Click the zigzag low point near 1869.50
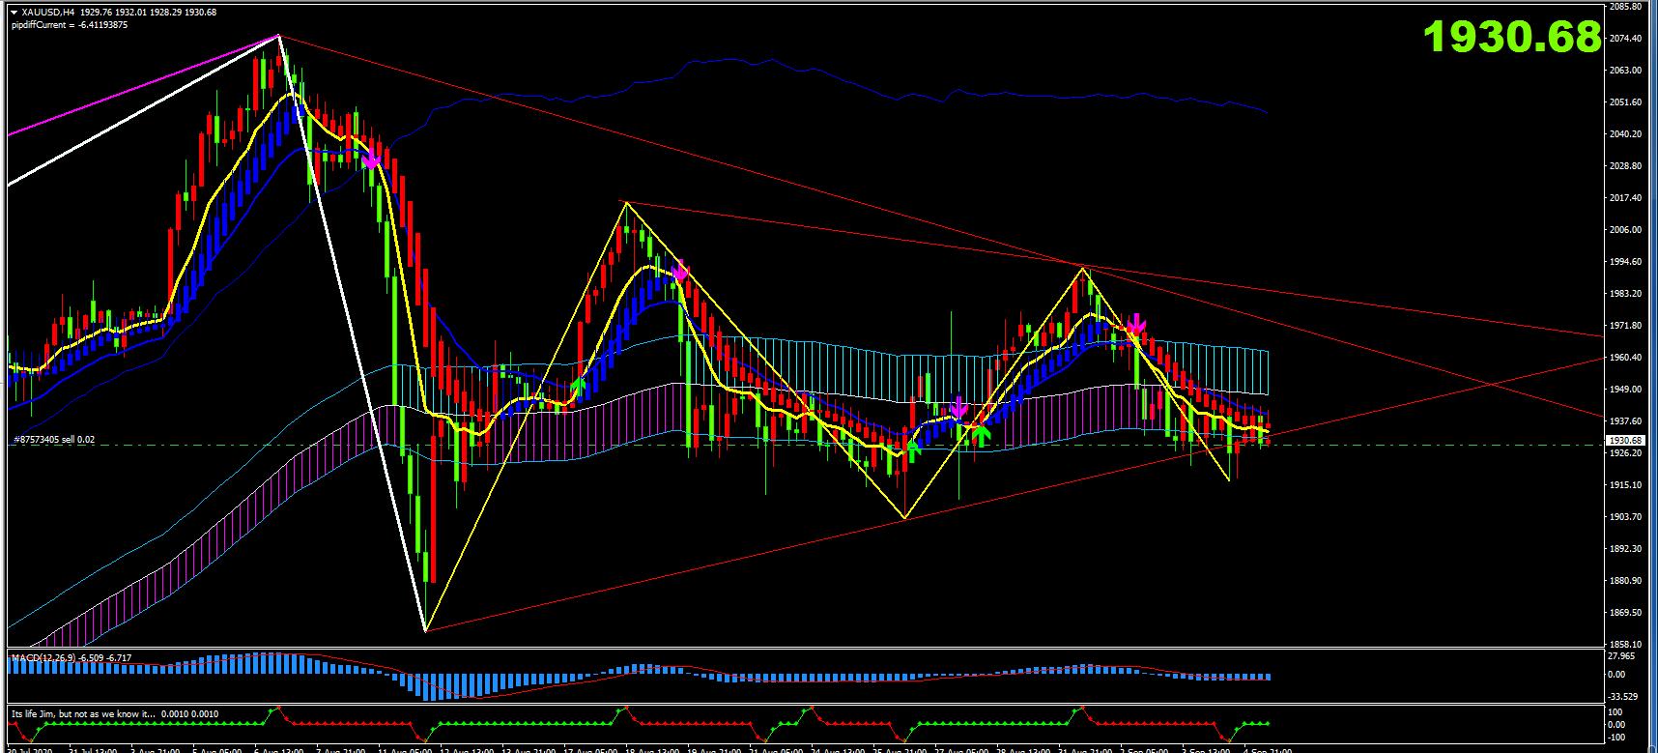The height and width of the screenshot is (753, 1658). [426, 631]
